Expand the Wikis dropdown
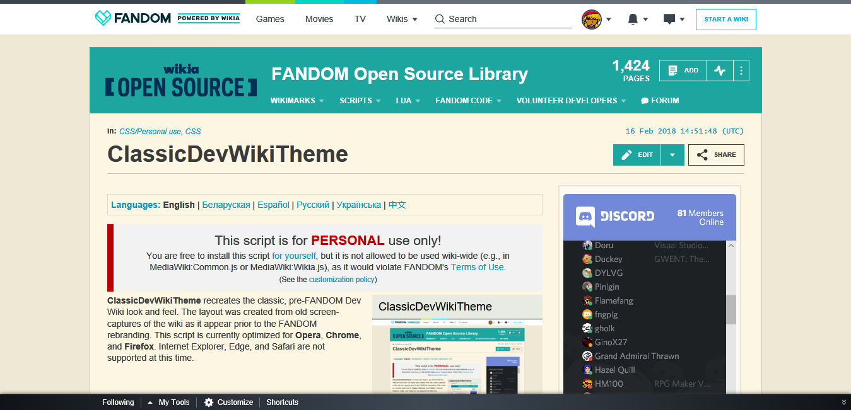This screenshot has width=851, height=410. point(401,19)
